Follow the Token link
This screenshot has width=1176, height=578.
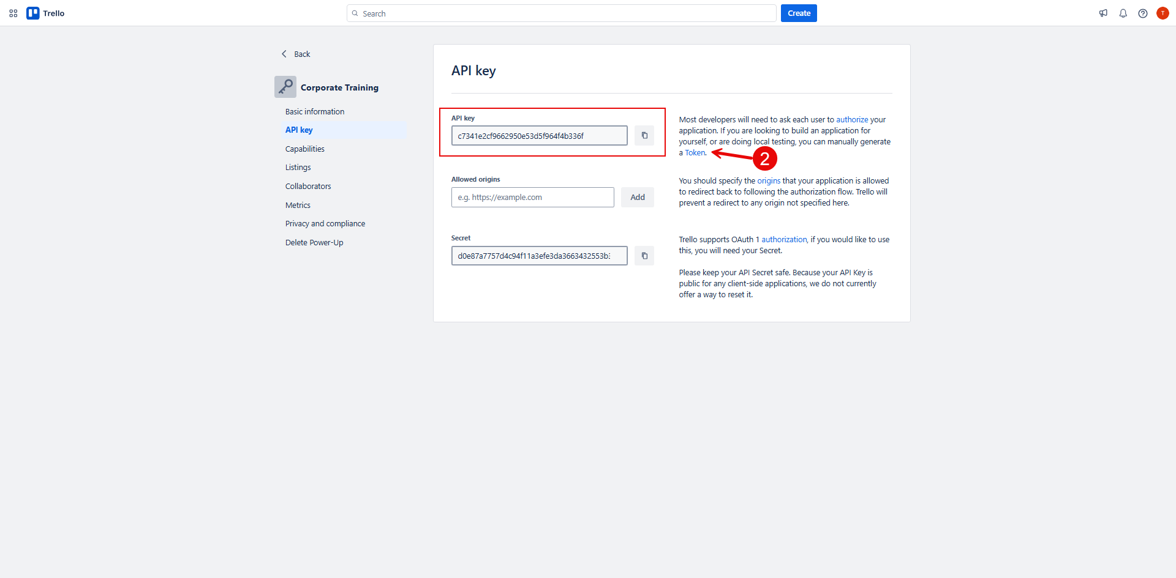tap(695, 152)
